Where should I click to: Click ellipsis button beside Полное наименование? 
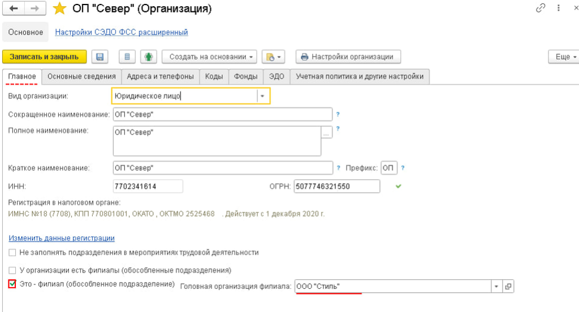click(x=327, y=133)
